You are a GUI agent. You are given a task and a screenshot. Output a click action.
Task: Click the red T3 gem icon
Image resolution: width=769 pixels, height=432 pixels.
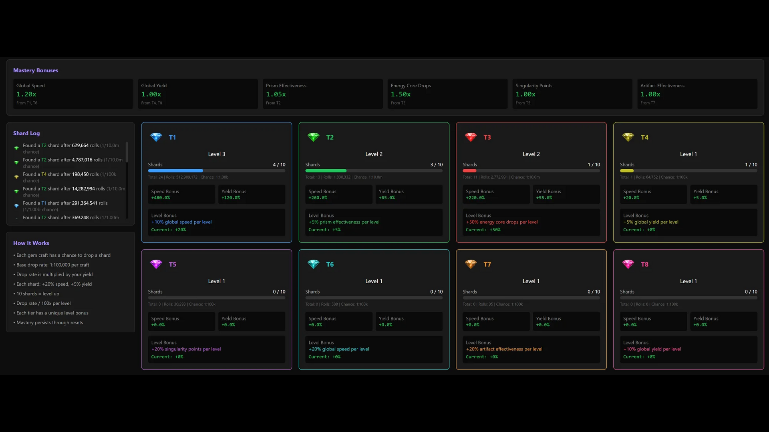click(471, 137)
